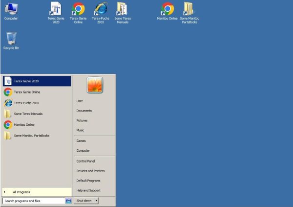Click Internet Explorer icon beside Terex-Fuchs 2010 in Start menu
This screenshot has width=293, height=207.
[8, 103]
